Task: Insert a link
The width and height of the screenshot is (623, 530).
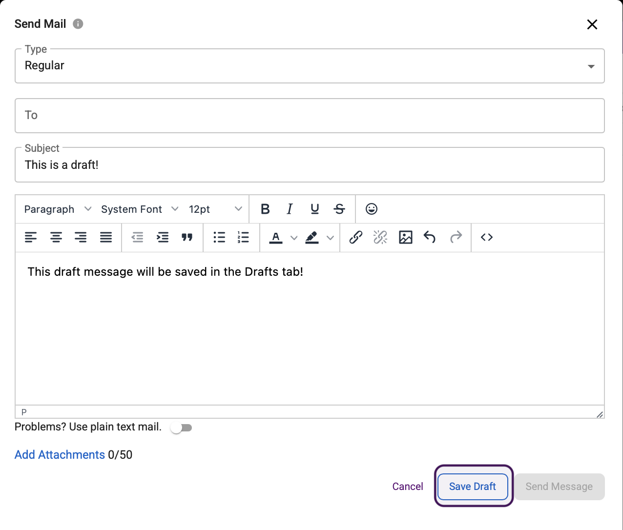Action: coord(356,238)
